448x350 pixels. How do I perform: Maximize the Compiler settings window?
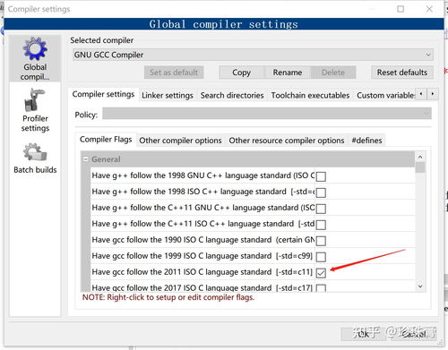click(x=401, y=9)
